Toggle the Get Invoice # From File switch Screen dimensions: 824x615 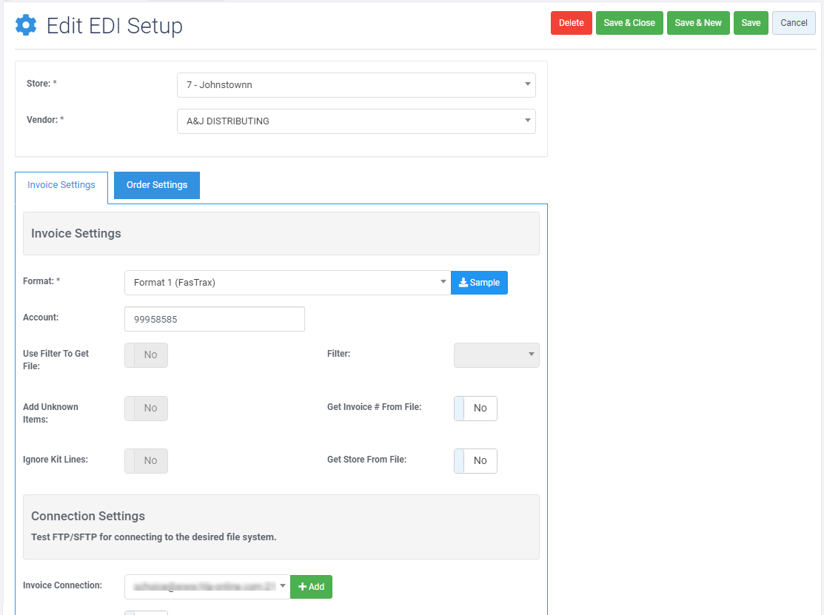(x=475, y=409)
